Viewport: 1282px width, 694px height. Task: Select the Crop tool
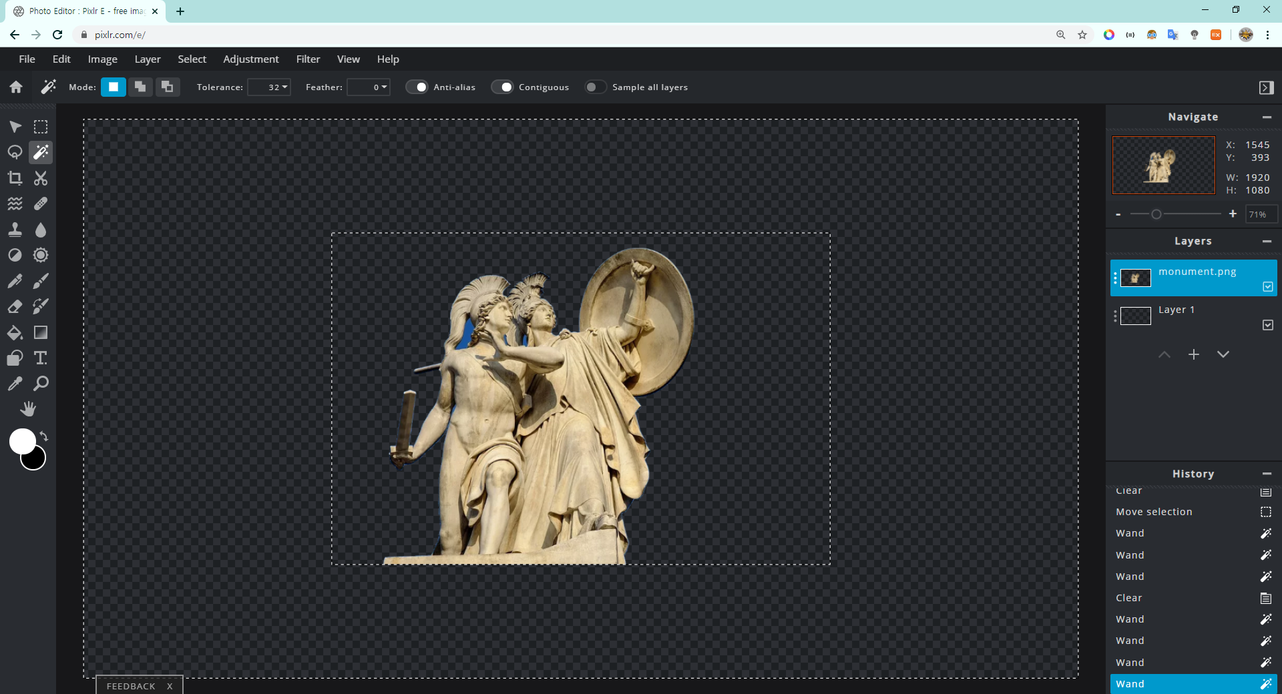(x=15, y=178)
